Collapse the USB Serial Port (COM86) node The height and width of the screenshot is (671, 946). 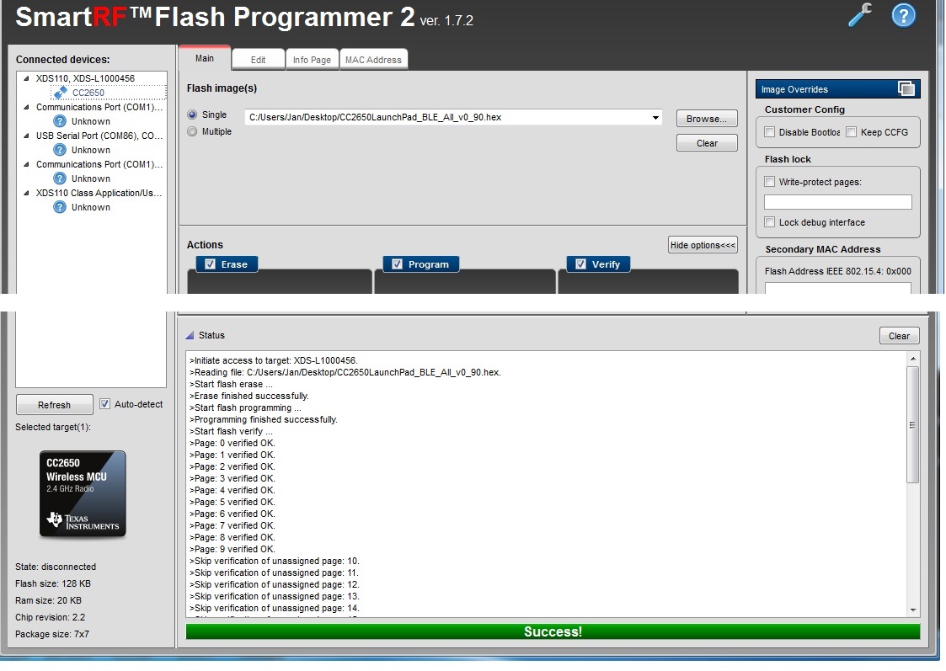(x=26, y=136)
